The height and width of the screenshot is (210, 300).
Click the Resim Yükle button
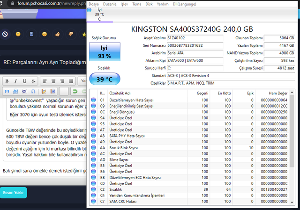coord(13,192)
